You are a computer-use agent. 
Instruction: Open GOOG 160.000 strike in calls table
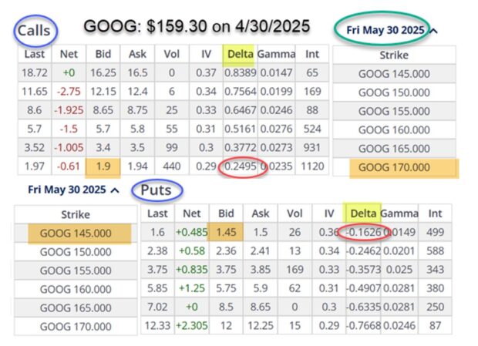[393, 129]
